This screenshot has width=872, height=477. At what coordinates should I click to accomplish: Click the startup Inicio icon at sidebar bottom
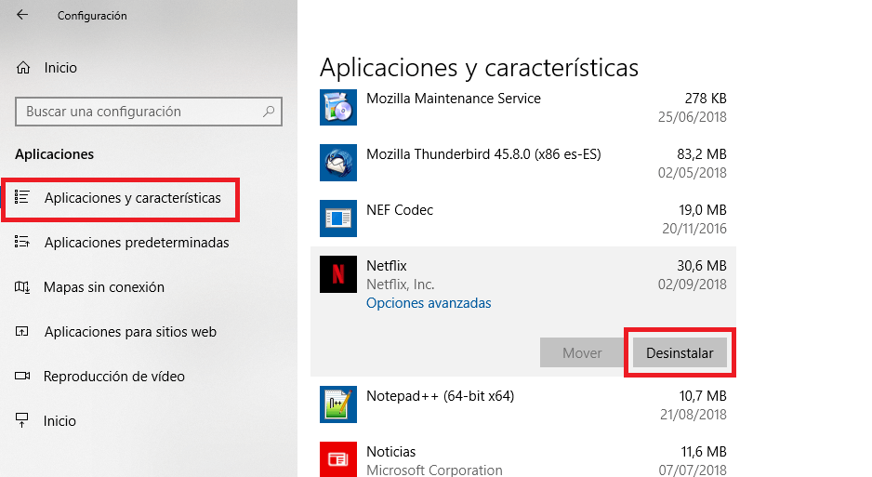click(21, 420)
